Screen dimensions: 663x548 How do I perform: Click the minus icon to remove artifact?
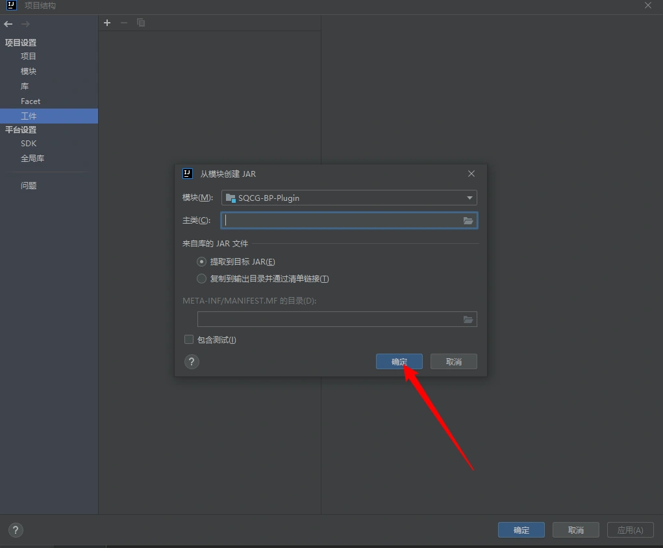[x=124, y=23]
